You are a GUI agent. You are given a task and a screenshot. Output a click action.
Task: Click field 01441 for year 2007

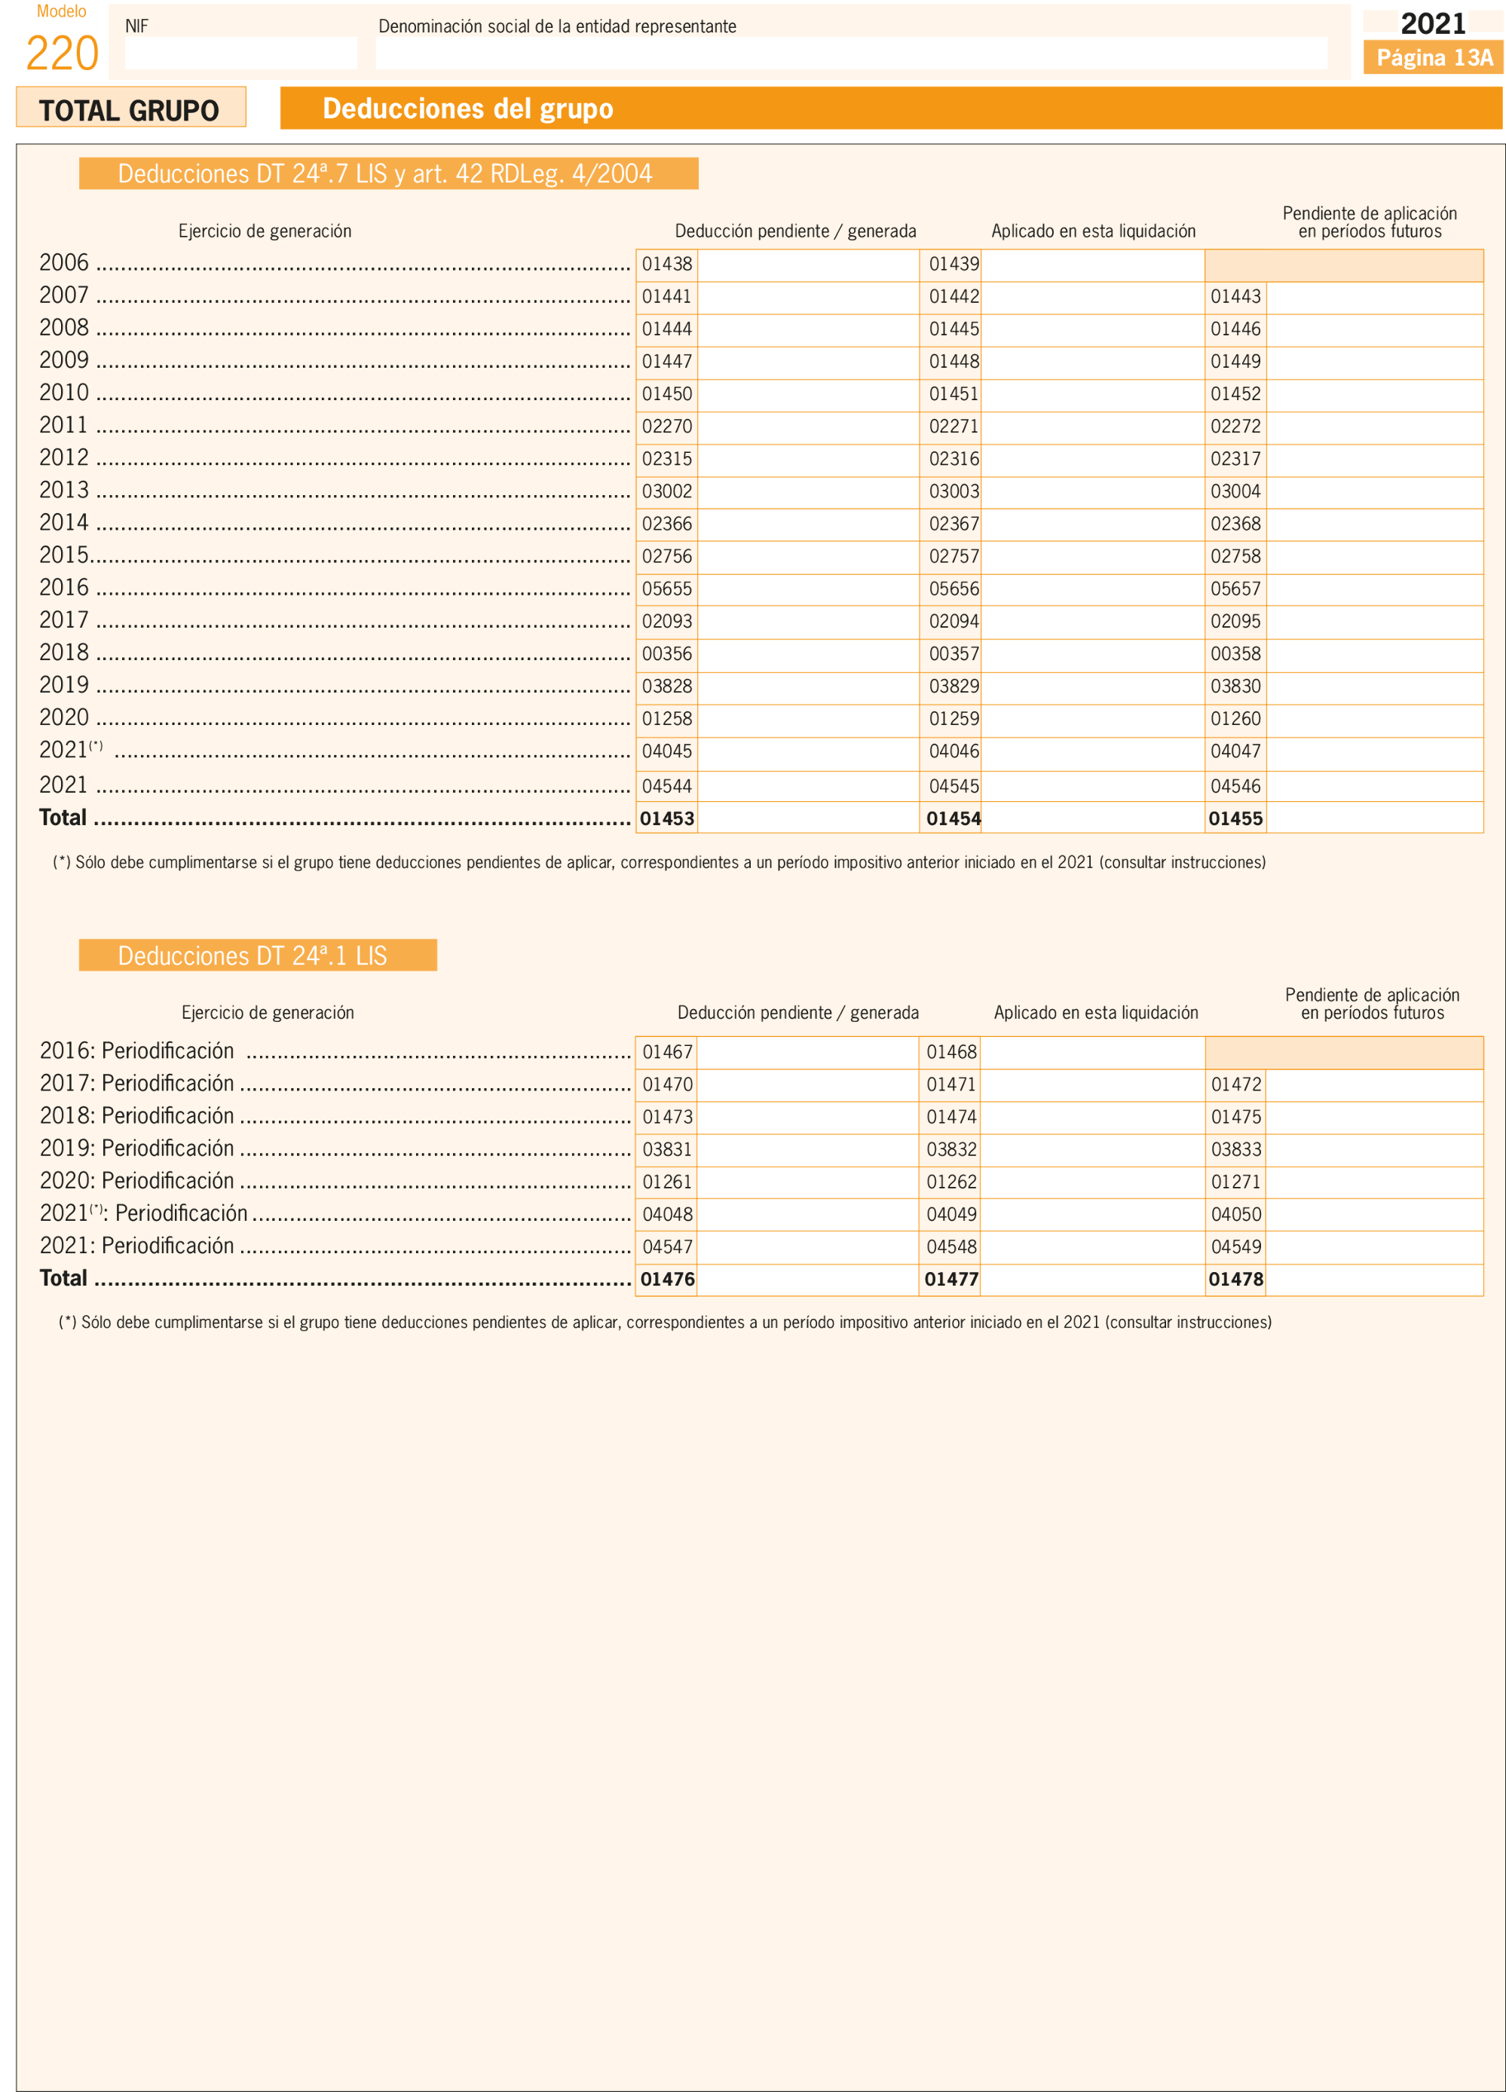click(x=807, y=297)
